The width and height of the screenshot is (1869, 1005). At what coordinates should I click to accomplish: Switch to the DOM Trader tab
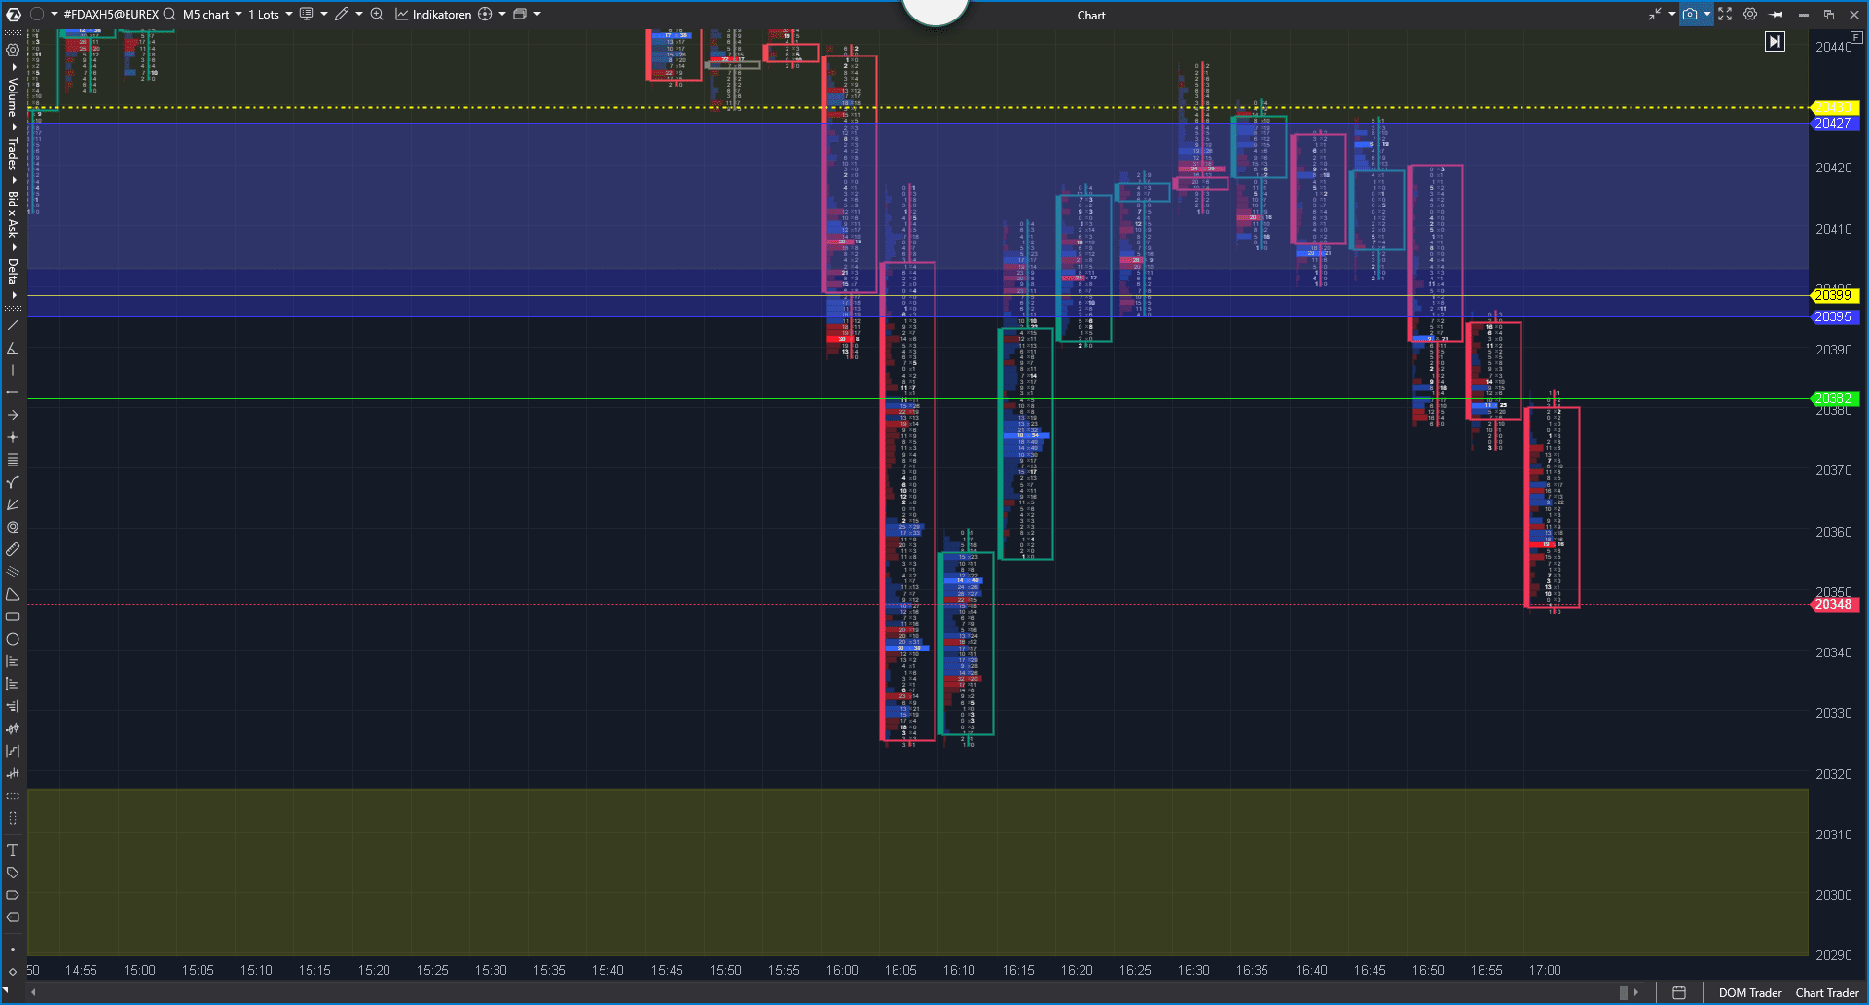pyautogui.click(x=1749, y=992)
